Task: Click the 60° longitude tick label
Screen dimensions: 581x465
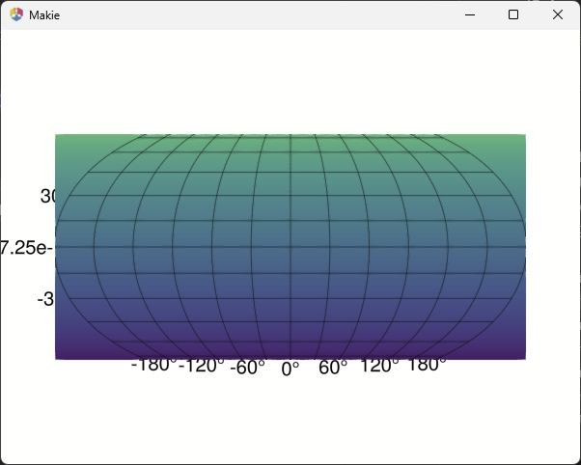Action: pos(333,368)
